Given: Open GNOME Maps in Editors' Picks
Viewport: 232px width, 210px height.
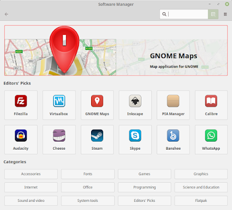Looking at the screenshot, I should (97, 105).
